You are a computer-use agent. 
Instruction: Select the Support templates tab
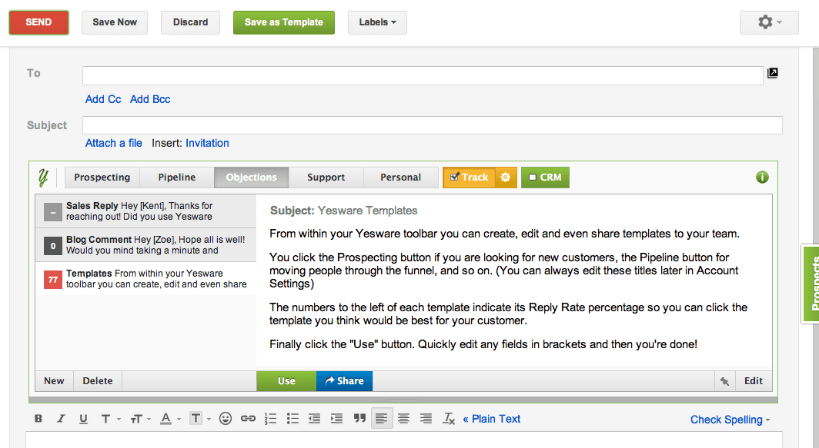[326, 178]
